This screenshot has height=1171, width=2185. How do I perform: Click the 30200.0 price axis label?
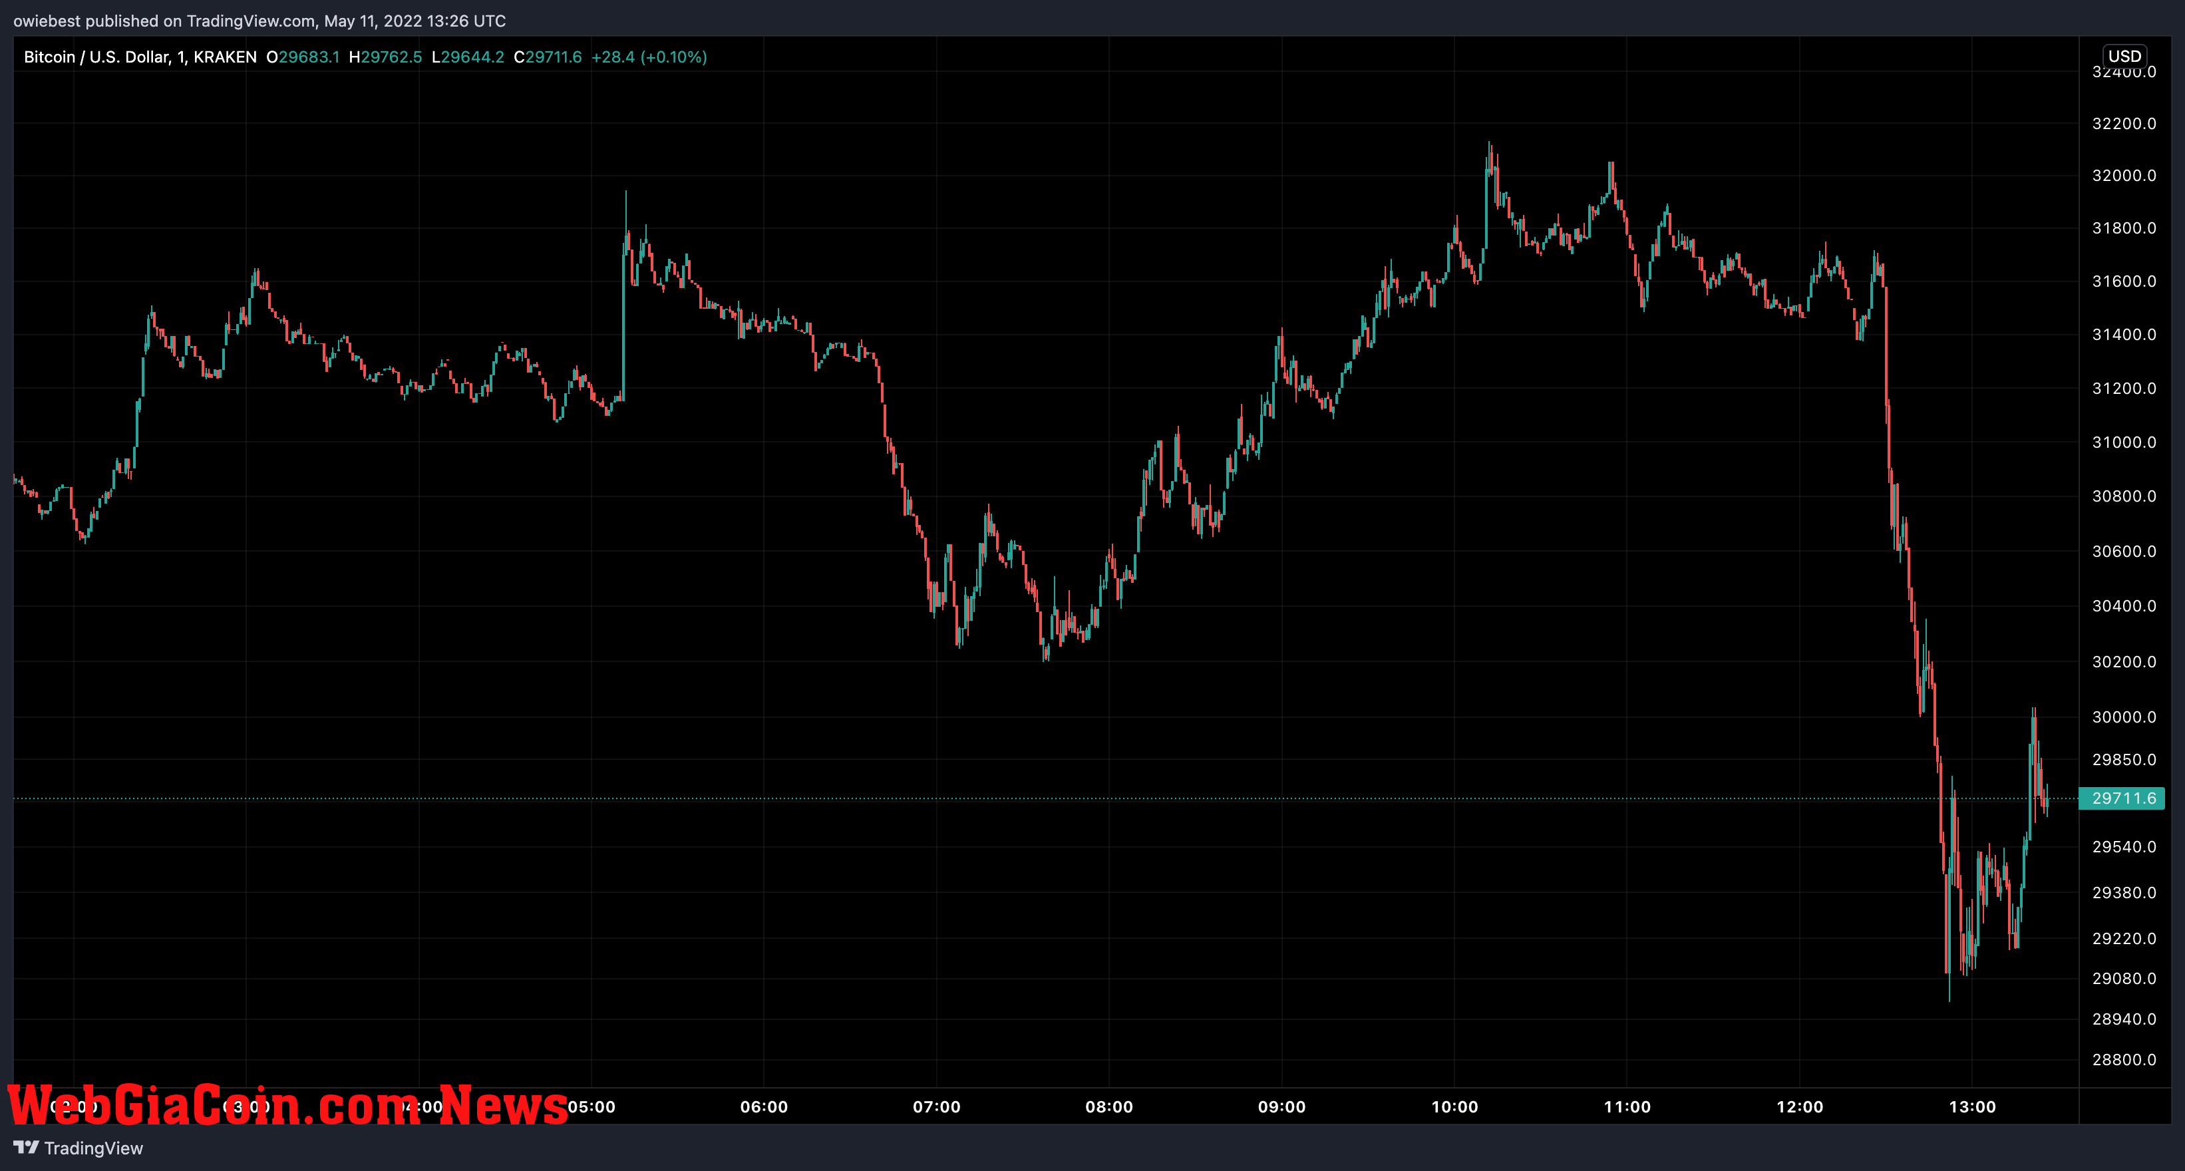click(x=2124, y=661)
